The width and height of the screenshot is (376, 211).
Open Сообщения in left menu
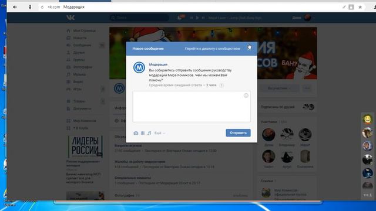pos(82,45)
